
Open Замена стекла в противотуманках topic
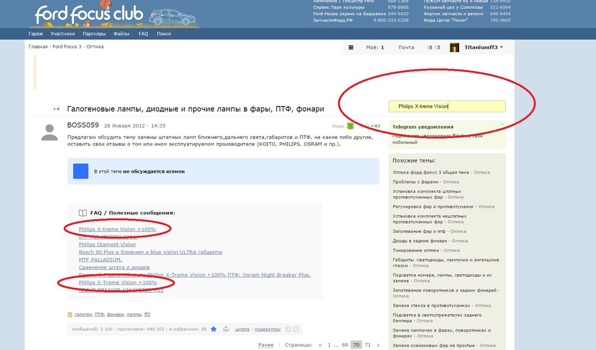point(432,306)
